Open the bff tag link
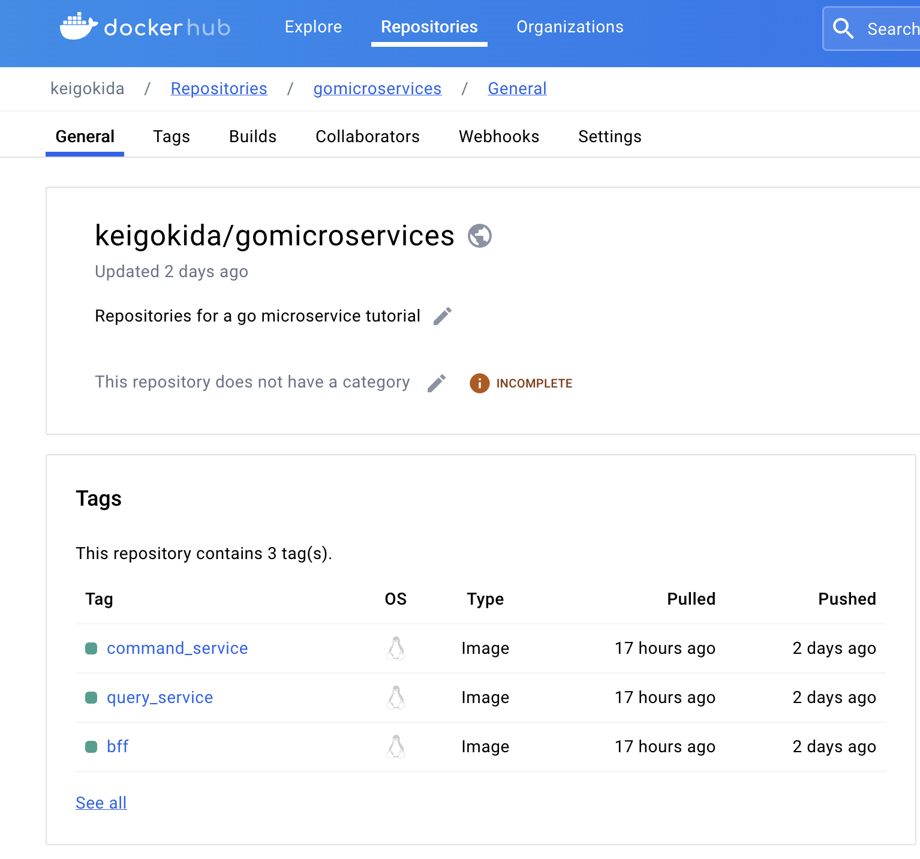Image resolution: width=920 pixels, height=859 pixels. pyautogui.click(x=118, y=747)
